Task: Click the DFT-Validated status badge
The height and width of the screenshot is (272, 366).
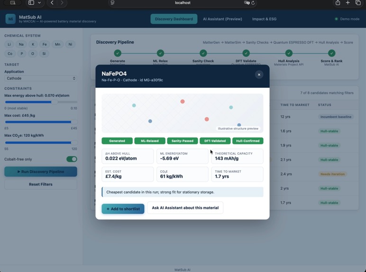Action: (215, 141)
